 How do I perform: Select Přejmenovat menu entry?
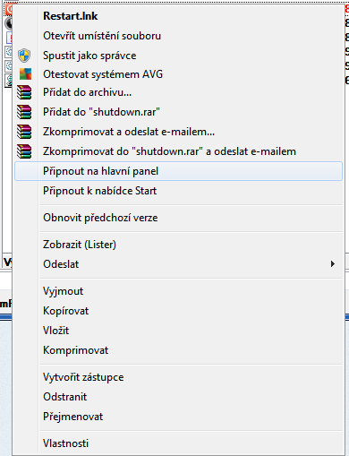[x=179, y=417]
